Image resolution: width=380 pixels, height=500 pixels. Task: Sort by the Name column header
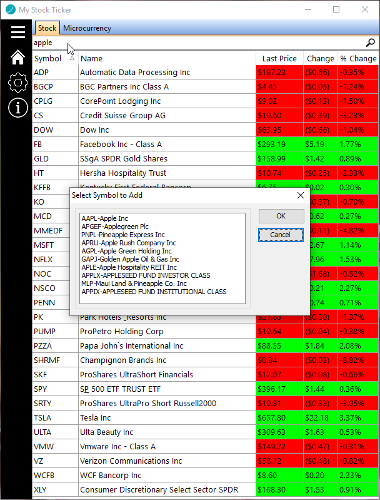click(x=167, y=59)
